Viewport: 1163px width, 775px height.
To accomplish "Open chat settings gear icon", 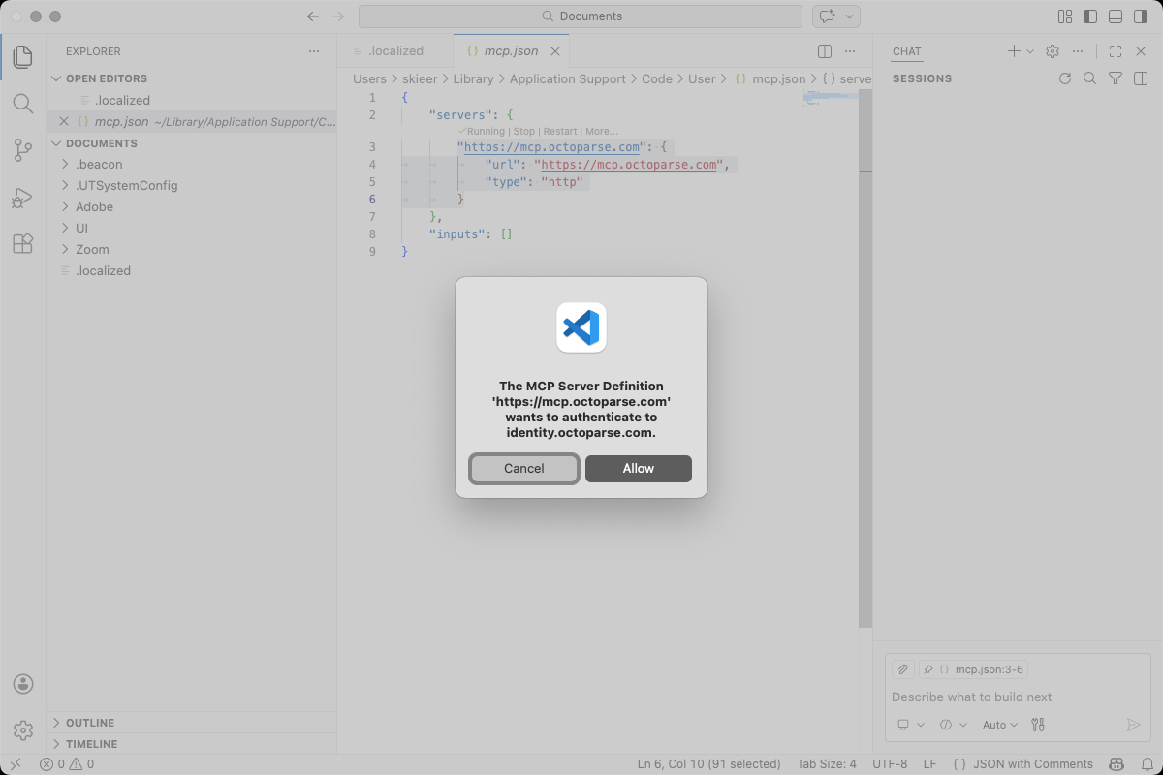I will click(1053, 51).
